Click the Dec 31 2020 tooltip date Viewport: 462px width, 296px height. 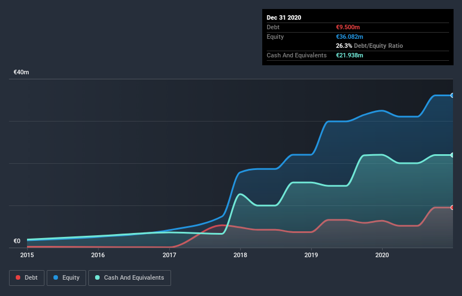[284, 17]
